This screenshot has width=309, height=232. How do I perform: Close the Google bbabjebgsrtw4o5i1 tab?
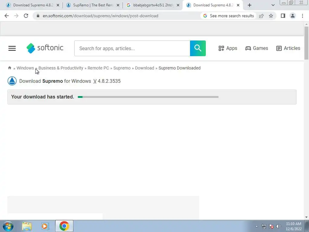[178, 5]
